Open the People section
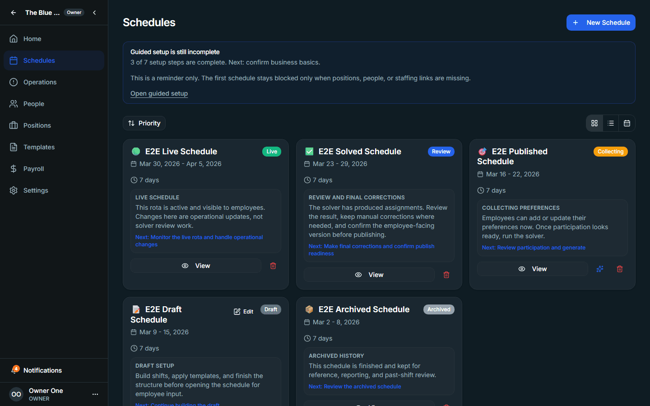 tap(54, 104)
